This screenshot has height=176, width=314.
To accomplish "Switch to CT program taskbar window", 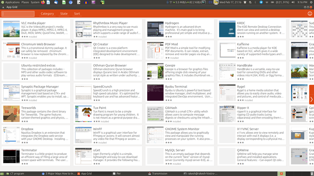I will coord(15,174).
